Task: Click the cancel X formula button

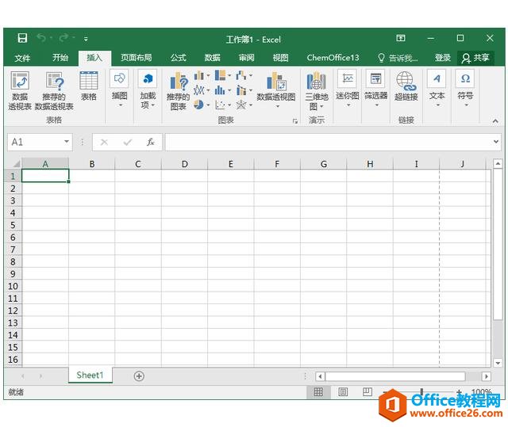Action: 104,142
